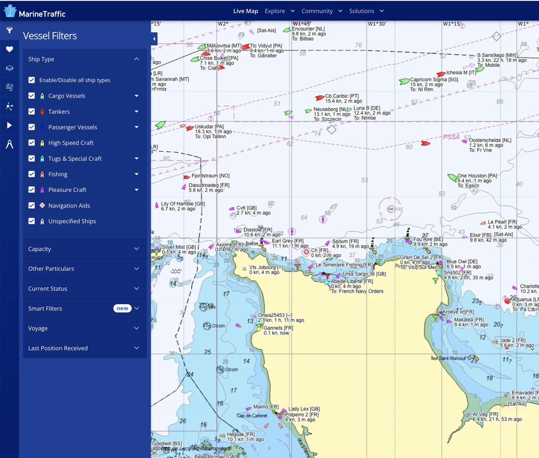Expand Cargo Vessels subtype dropdown arrow

click(136, 96)
